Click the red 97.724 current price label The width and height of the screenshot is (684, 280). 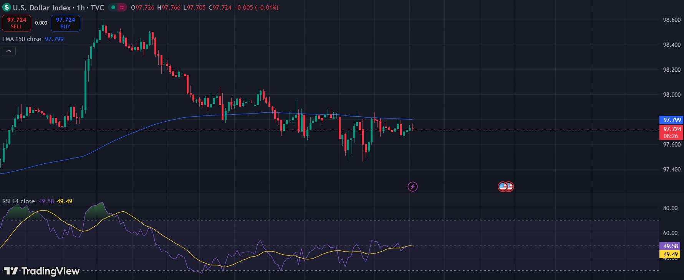tap(672, 129)
